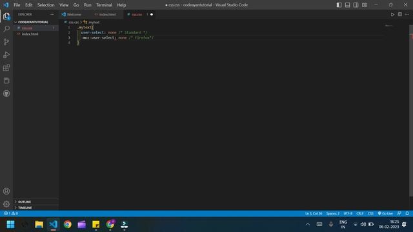Click Go Live in the status bar
The width and height of the screenshot is (413, 232).
(x=385, y=213)
